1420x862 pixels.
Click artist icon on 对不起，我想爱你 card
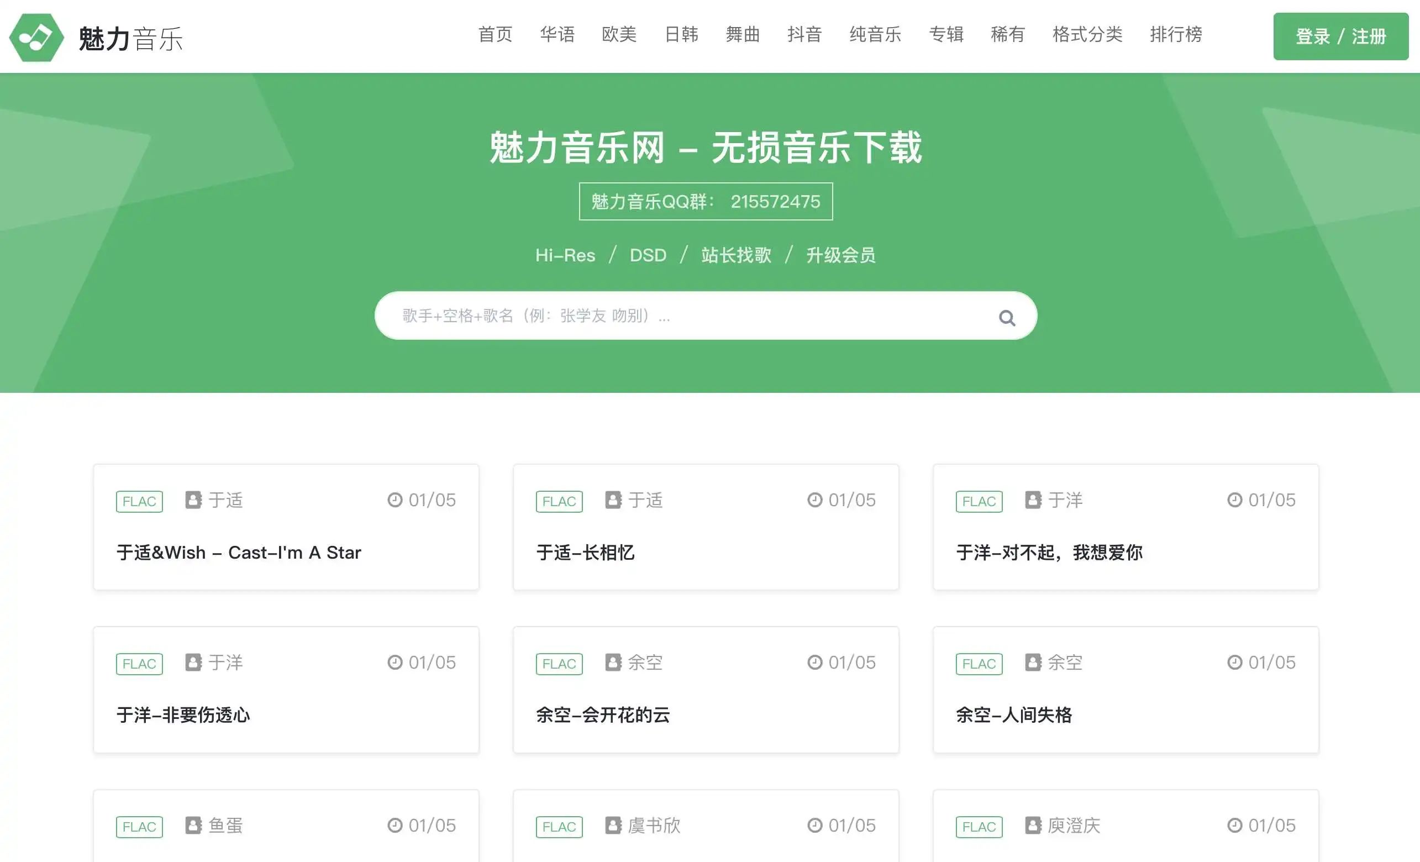pyautogui.click(x=1033, y=500)
